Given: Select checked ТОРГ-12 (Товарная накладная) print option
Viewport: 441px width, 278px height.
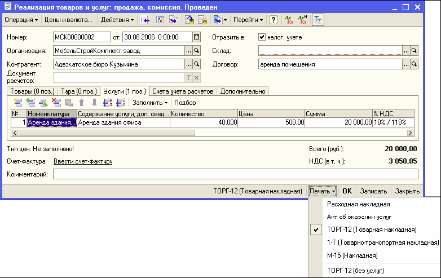Looking at the screenshot, I should pos(372,230).
